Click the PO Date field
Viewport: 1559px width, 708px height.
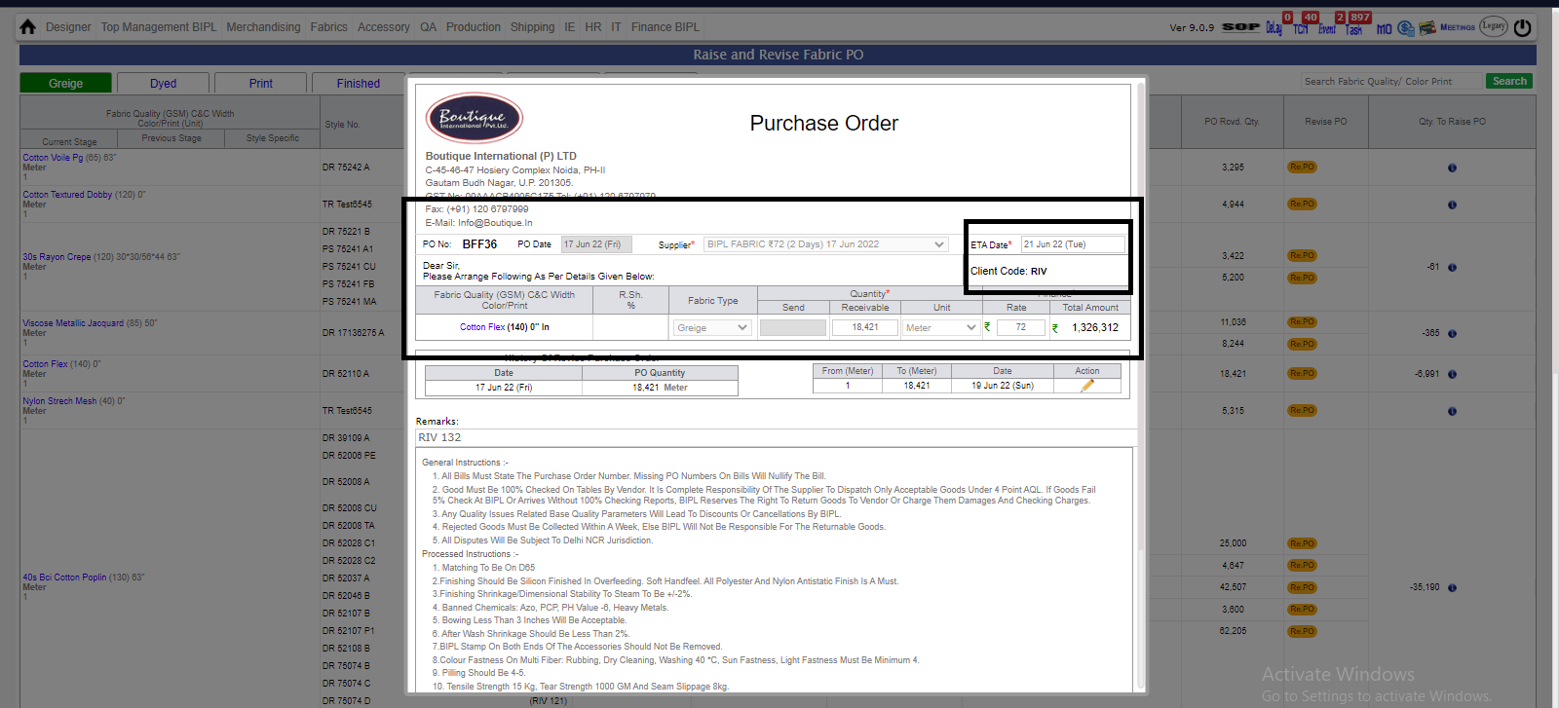(x=596, y=244)
